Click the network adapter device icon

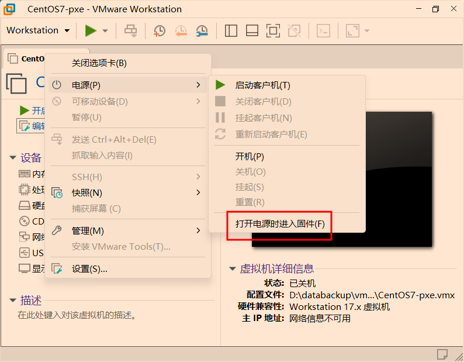(25, 237)
